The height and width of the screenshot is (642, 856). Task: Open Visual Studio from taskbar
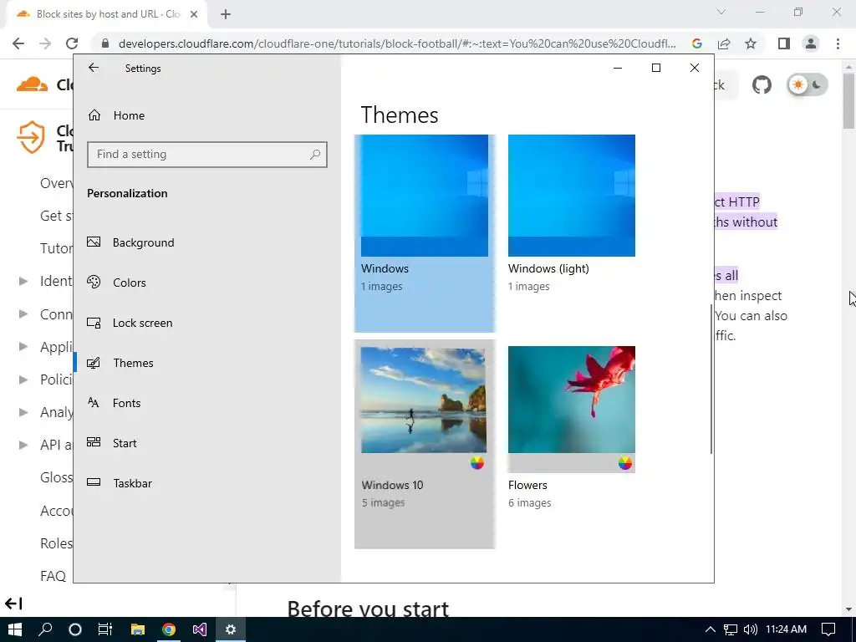click(x=200, y=629)
